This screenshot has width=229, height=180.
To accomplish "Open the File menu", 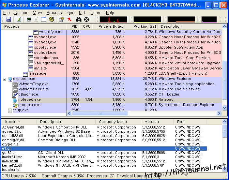I will pyautogui.click(x=7, y=13).
